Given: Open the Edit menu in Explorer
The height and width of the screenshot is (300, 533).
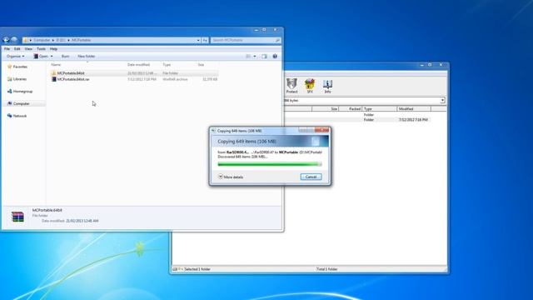Looking at the screenshot, I should (17, 49).
